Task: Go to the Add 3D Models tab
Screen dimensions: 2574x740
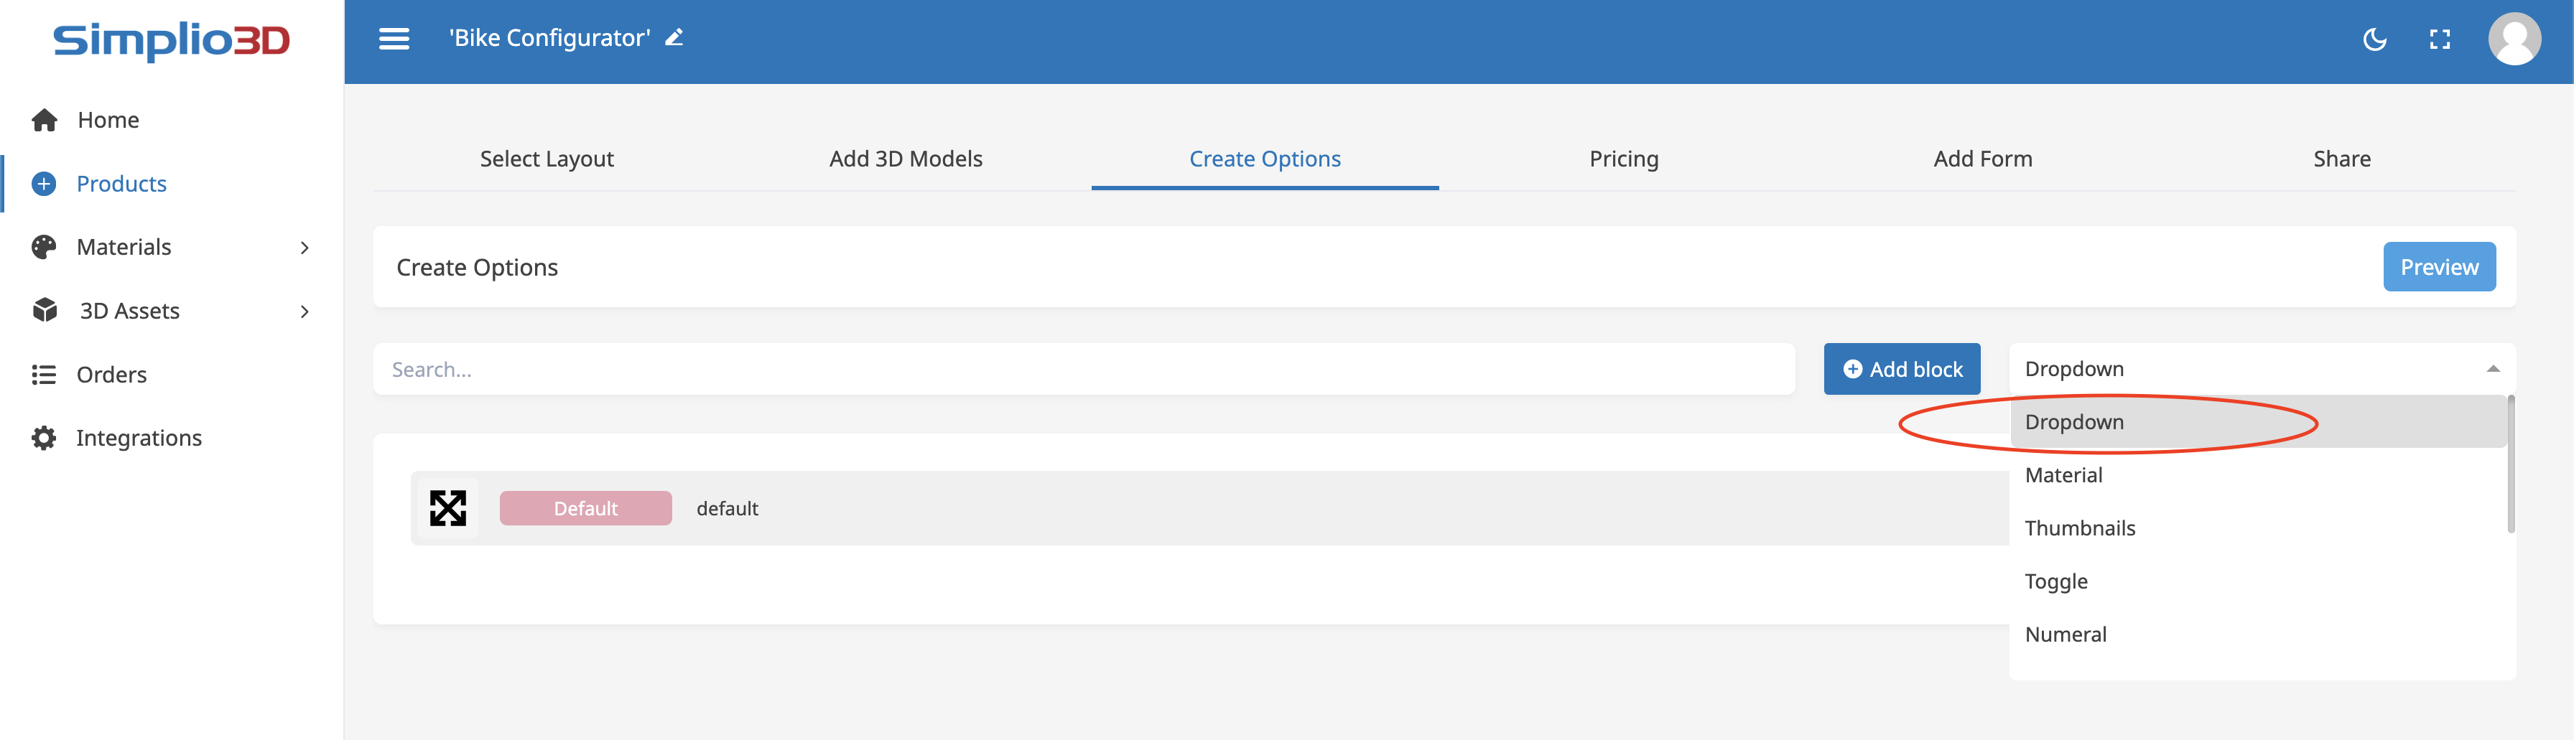Action: 906,159
